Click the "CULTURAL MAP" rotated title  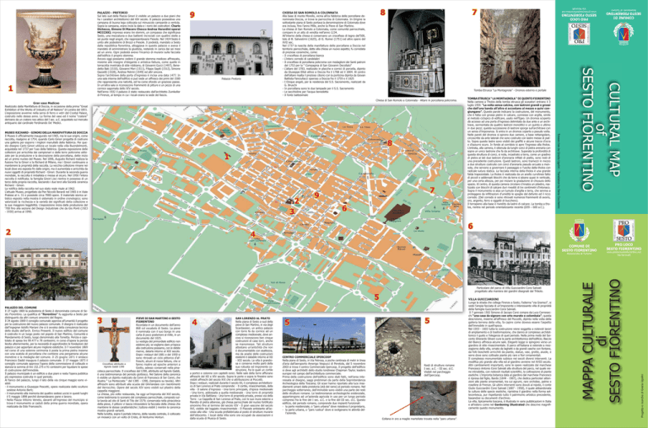[614, 130]
